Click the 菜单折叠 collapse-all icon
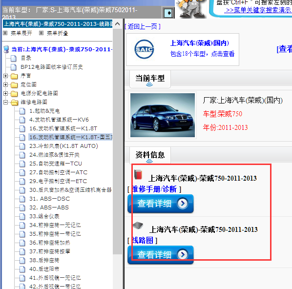292x289 pixels. tap(41, 33)
